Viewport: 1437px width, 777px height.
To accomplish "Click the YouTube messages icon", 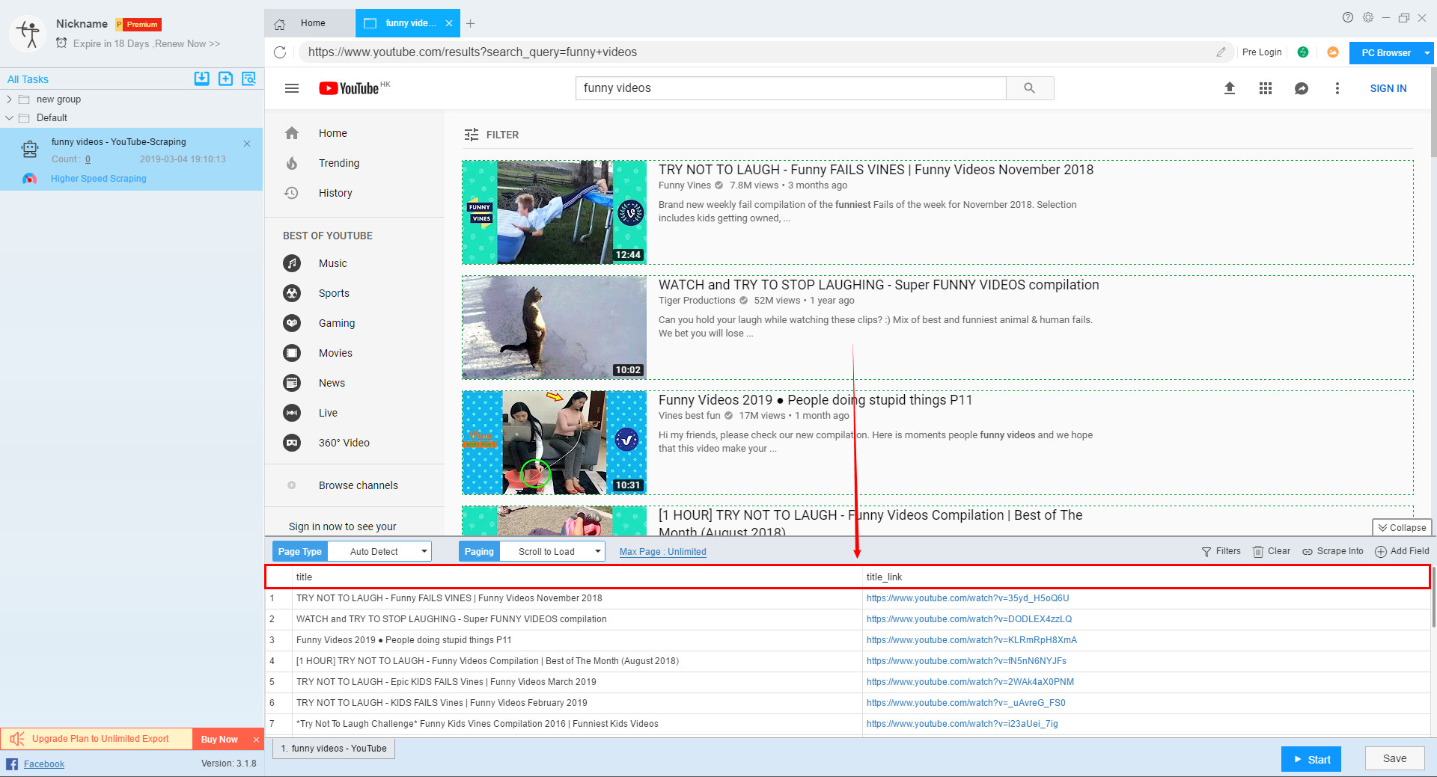I will (x=1302, y=88).
